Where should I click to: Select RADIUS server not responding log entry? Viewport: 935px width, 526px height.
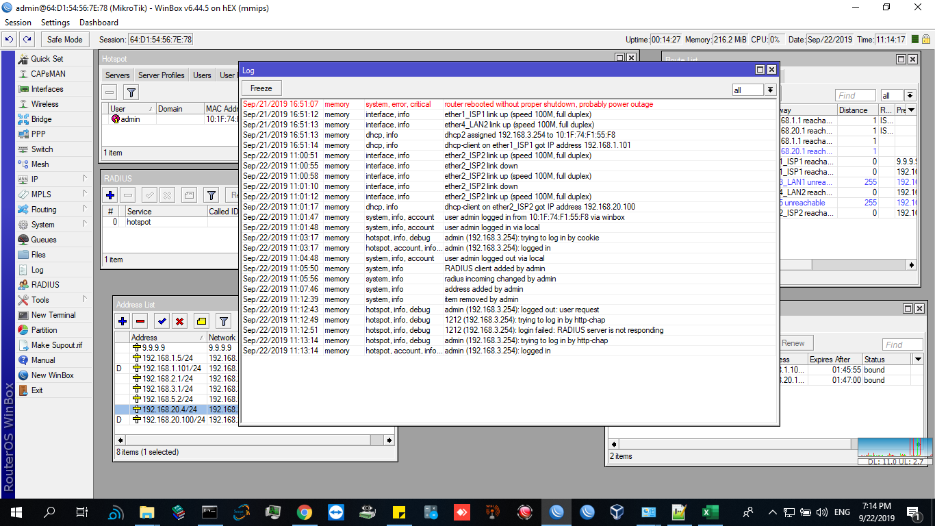click(x=509, y=330)
